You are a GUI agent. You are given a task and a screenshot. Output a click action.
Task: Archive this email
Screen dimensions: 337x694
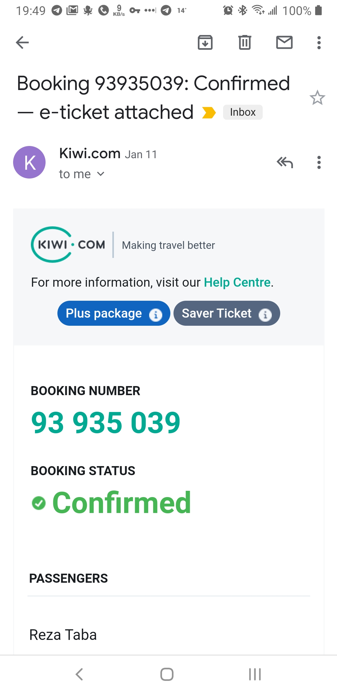tap(205, 43)
